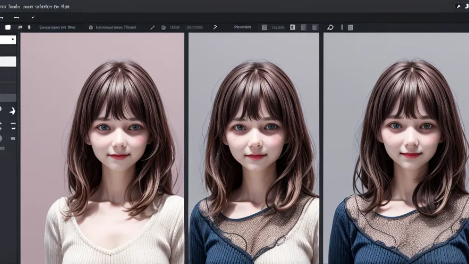Click the white square icon in toolbar
The width and height of the screenshot is (469, 264).
click(8, 27)
